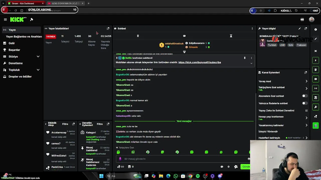Open Yayın in left sidebar
321x180 pixels.
pyautogui.click(x=21, y=30)
